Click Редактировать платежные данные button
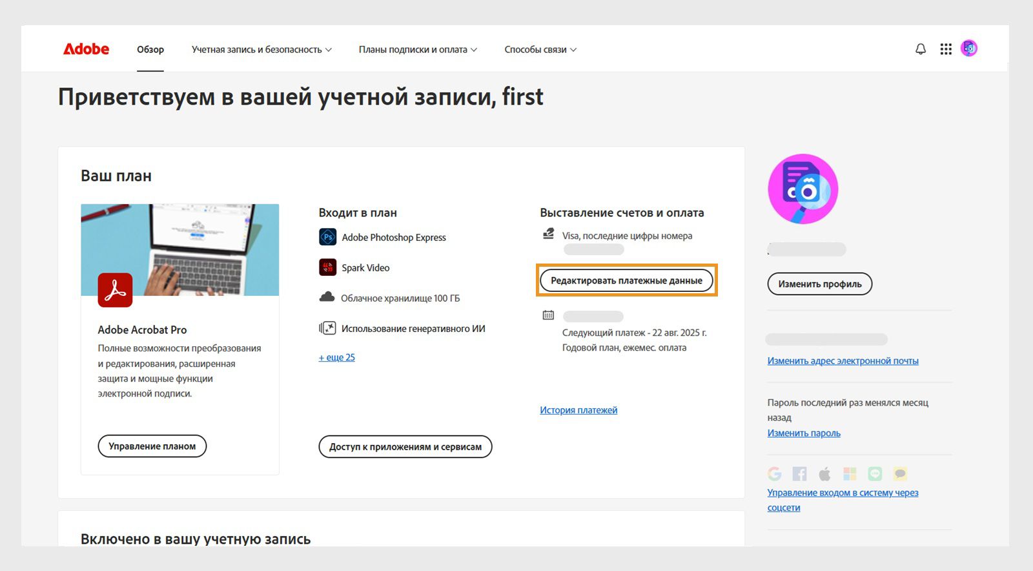This screenshot has height=571, width=1033. [x=626, y=280]
